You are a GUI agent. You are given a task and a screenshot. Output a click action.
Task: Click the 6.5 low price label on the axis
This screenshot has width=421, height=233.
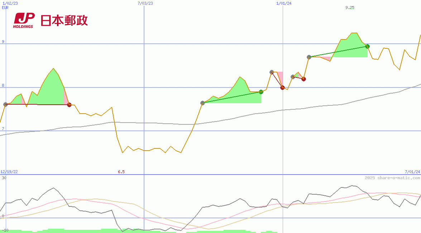pyautogui.click(x=121, y=171)
